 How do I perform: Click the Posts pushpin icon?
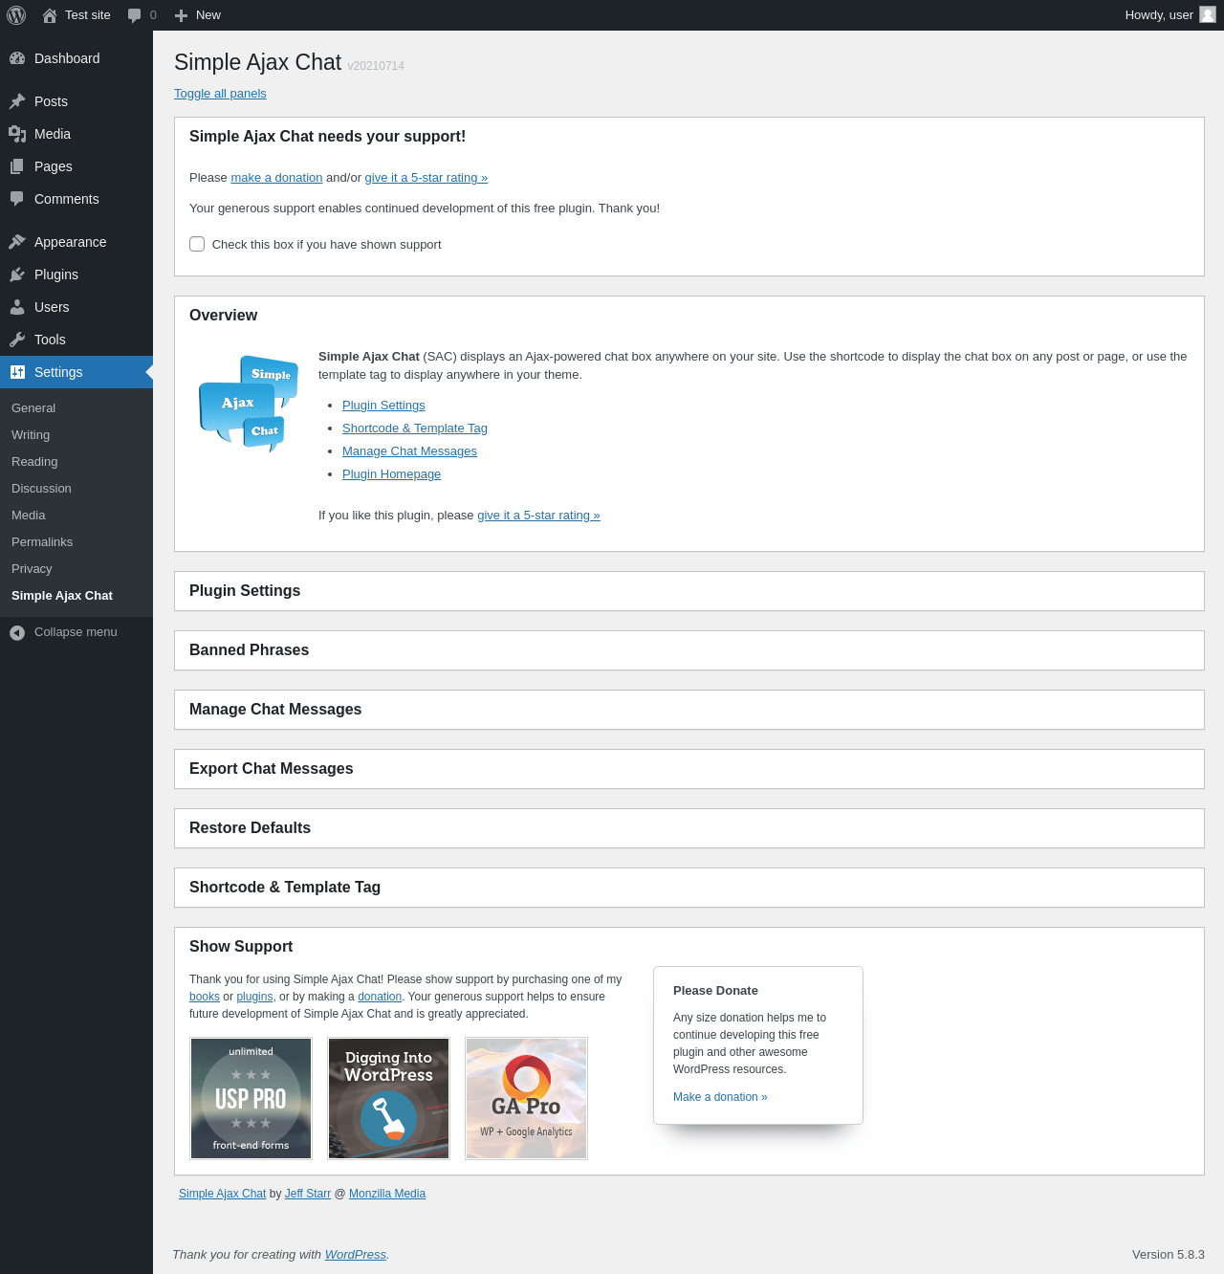click(17, 101)
